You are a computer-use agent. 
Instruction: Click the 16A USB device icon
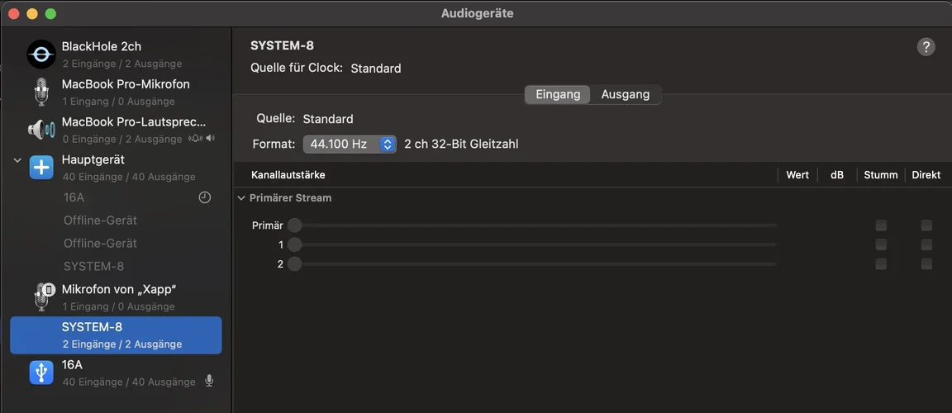click(41, 373)
